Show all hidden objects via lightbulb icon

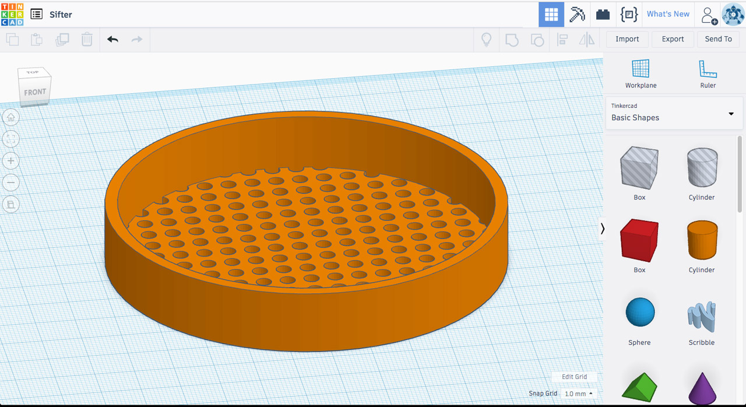click(486, 39)
